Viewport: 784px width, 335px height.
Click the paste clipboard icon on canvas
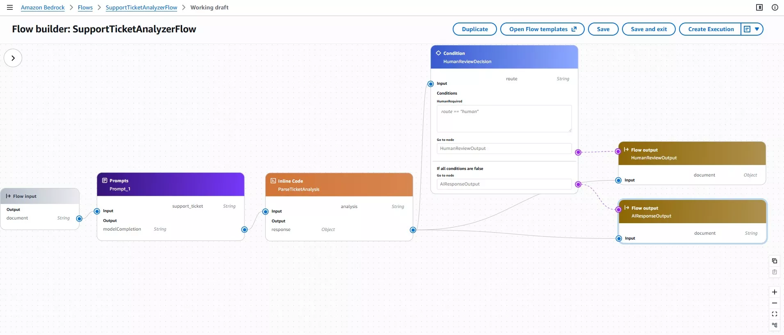click(x=775, y=272)
